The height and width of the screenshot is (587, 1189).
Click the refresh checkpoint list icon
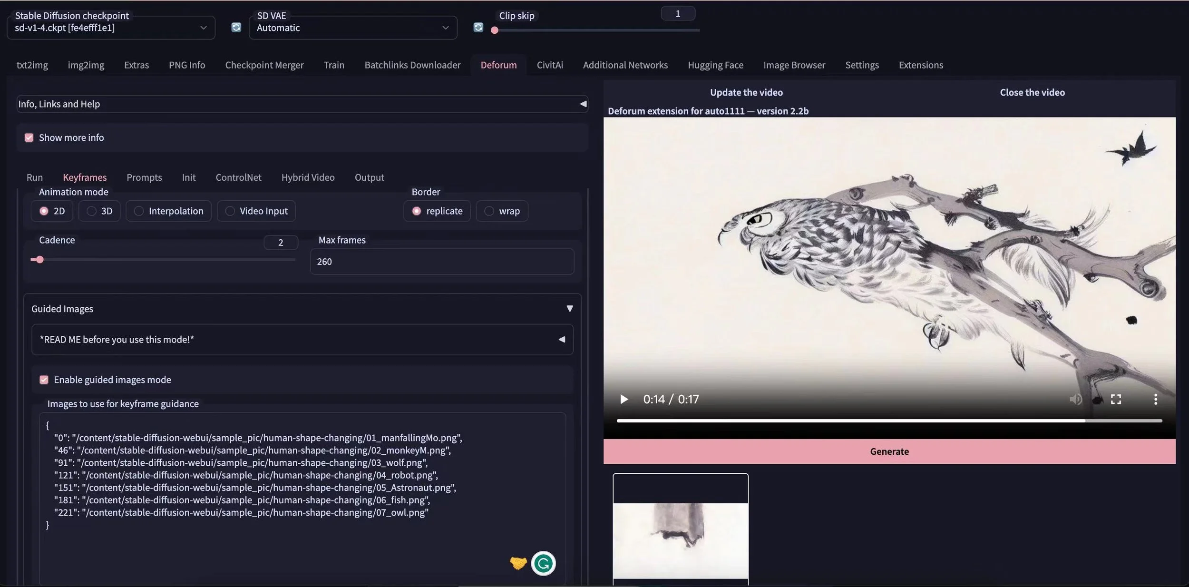point(236,28)
